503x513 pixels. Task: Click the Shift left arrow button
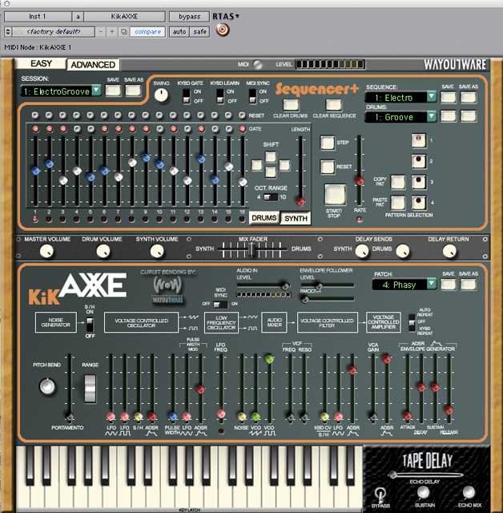(256, 165)
